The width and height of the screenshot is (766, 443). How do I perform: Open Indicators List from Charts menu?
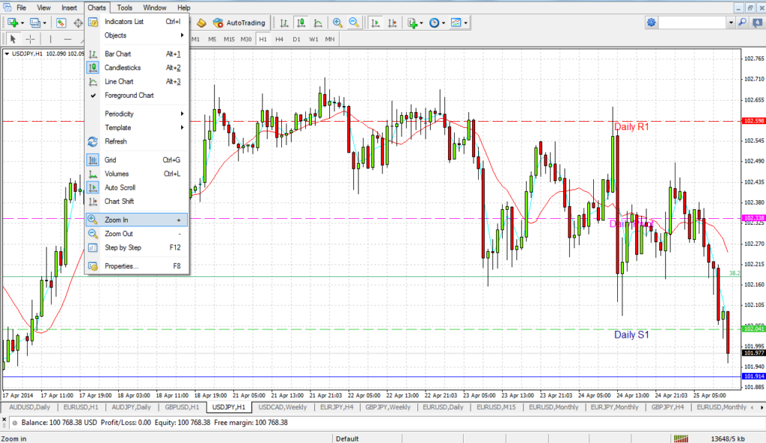[x=137, y=22]
